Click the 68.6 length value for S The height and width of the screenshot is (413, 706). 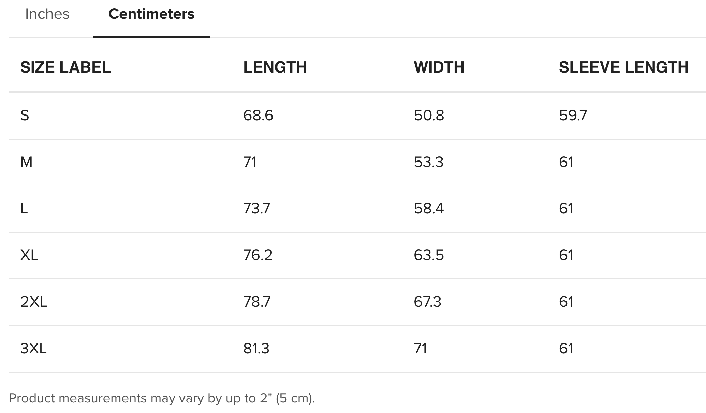pyautogui.click(x=258, y=115)
